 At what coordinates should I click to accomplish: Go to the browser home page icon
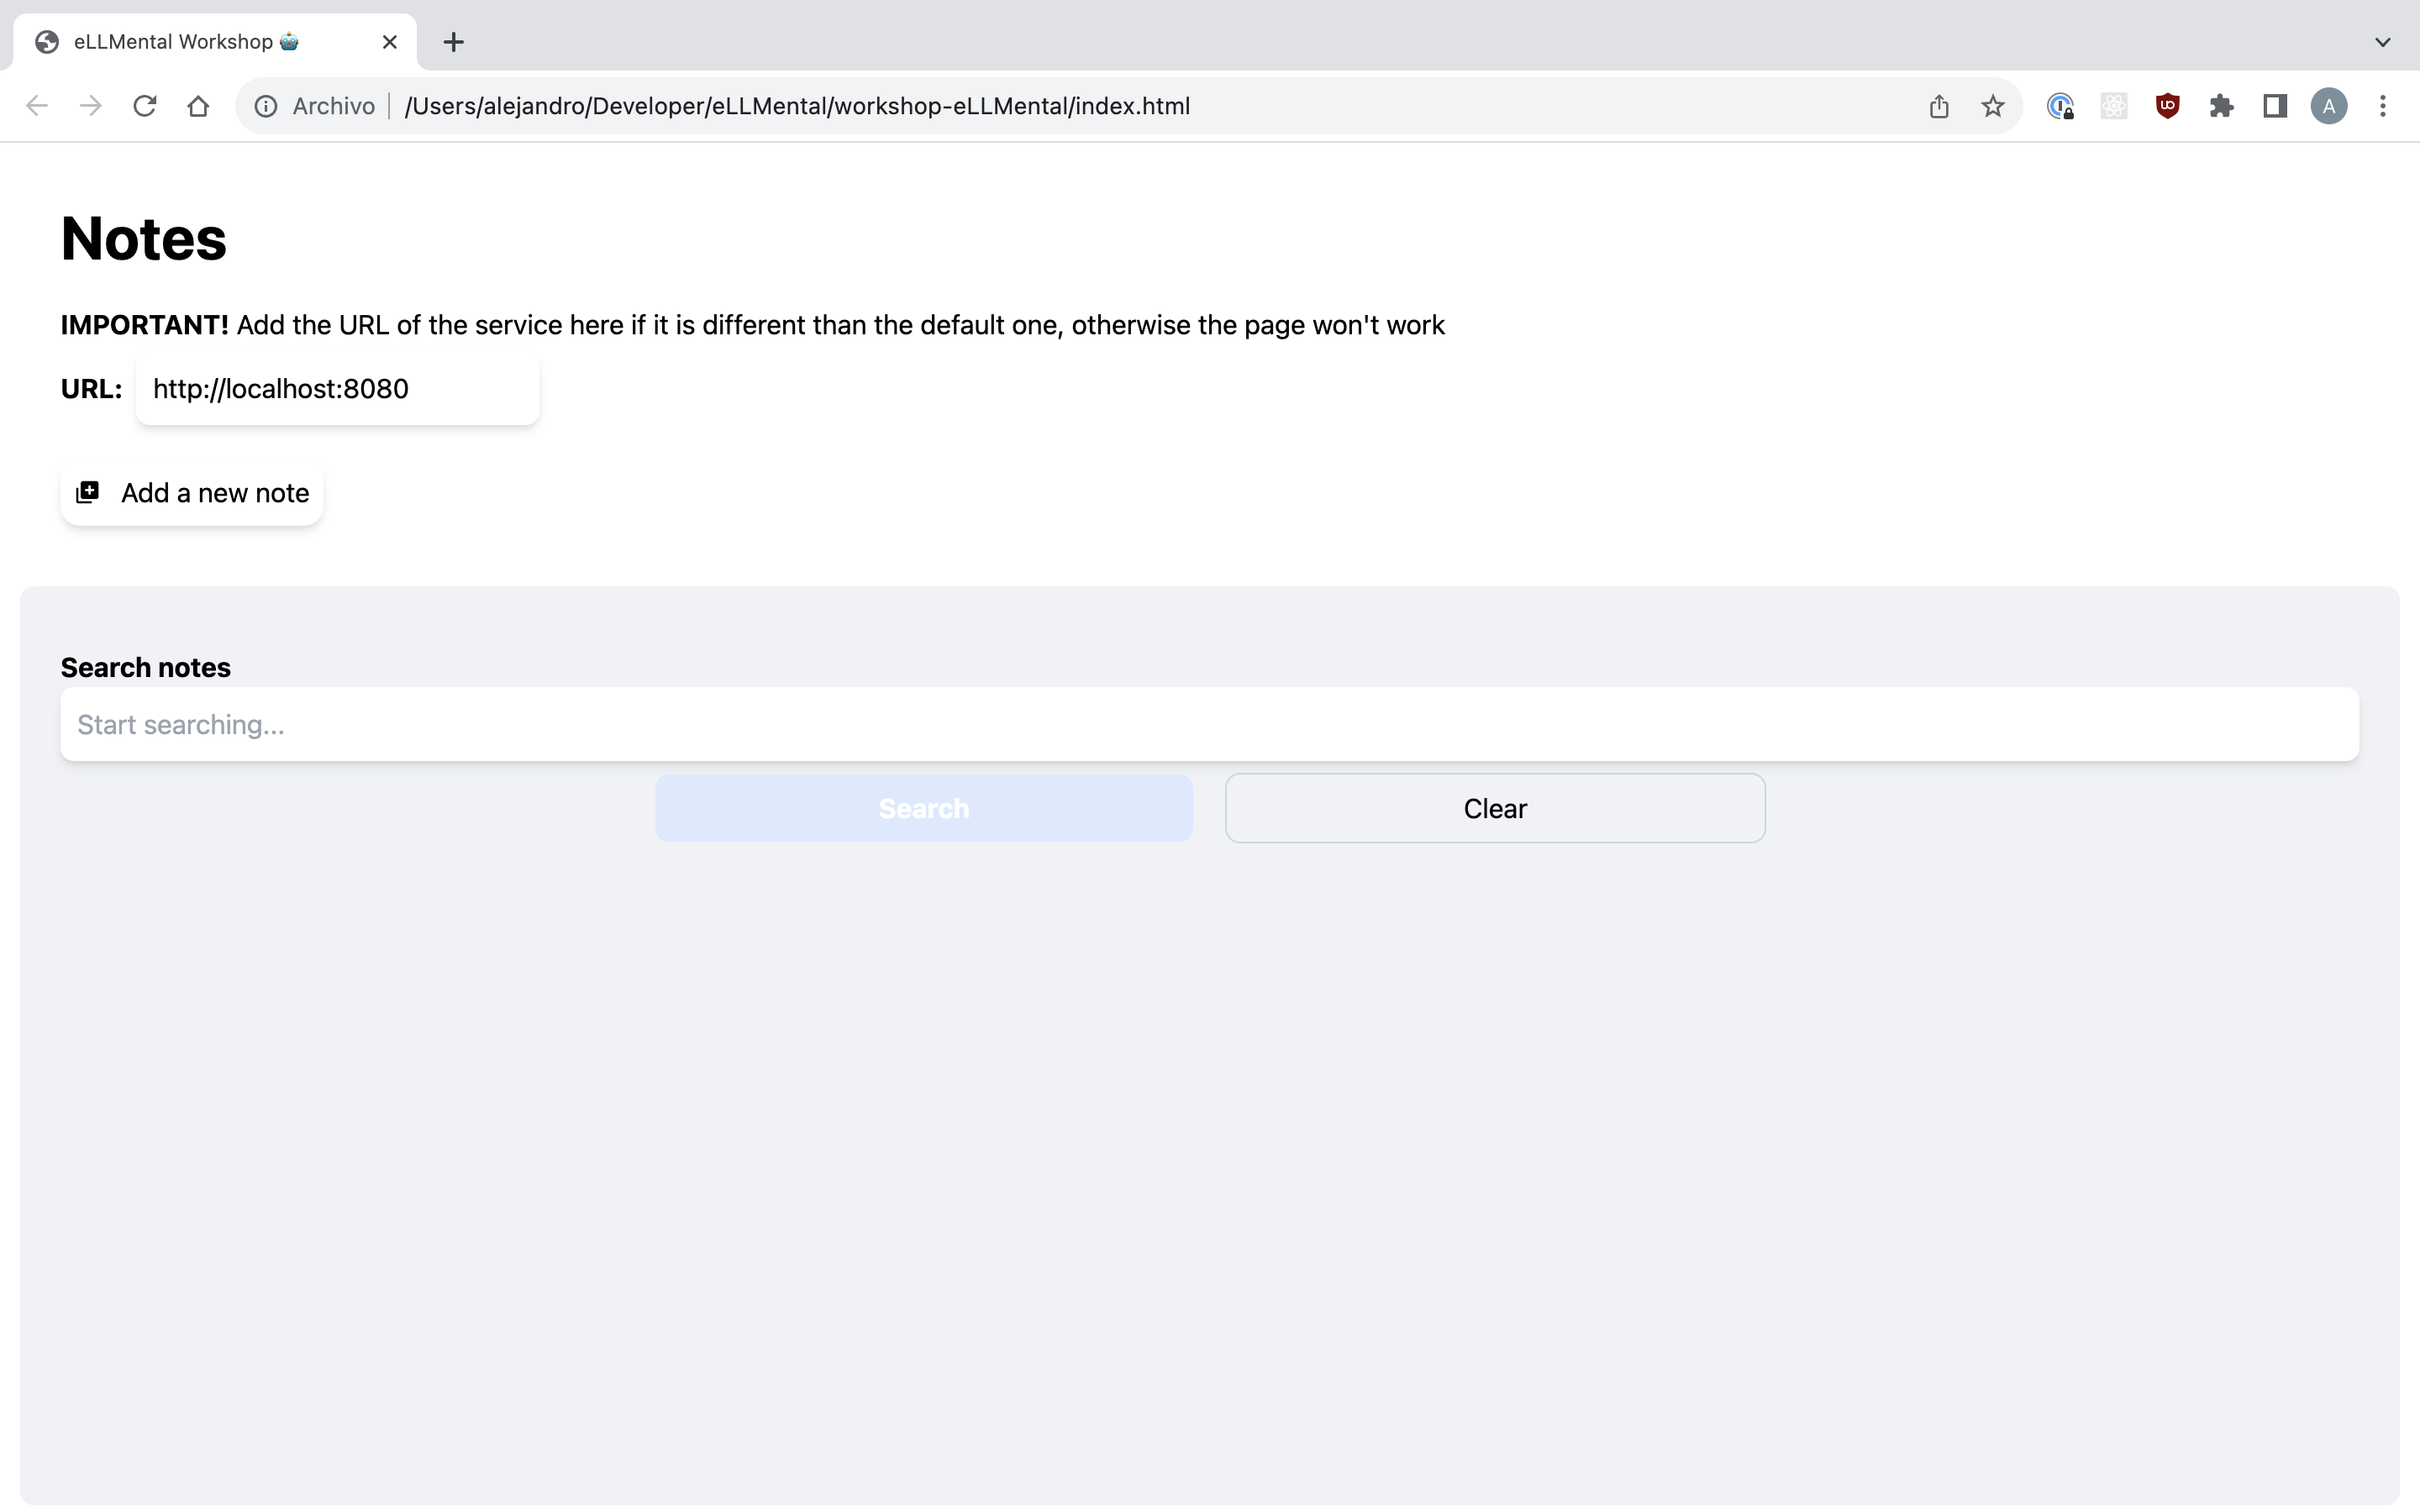pyautogui.click(x=198, y=106)
